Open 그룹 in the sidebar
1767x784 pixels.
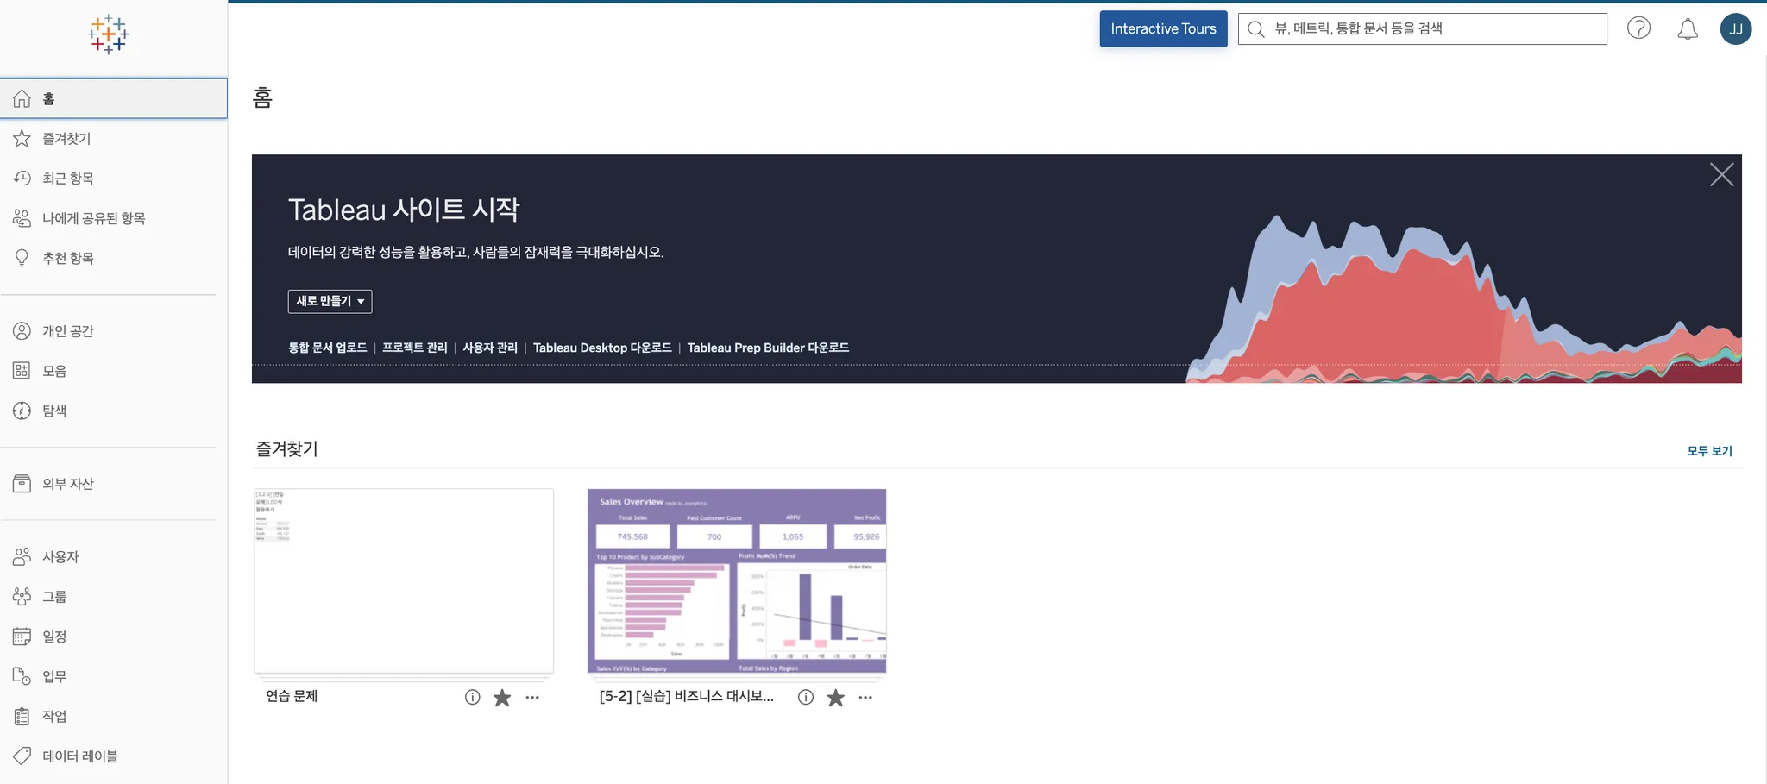click(x=114, y=597)
